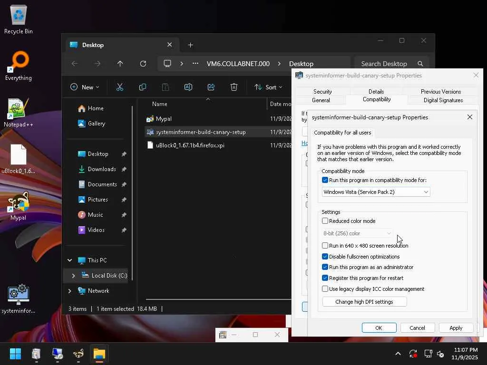Refresh the Explorer Desktop folder
Screen dimensions: 487x365
coord(143,64)
